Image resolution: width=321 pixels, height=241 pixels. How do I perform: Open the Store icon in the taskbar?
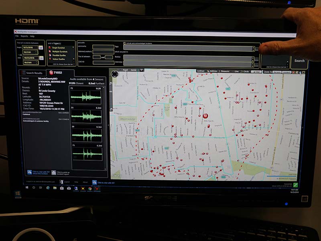point(62,188)
